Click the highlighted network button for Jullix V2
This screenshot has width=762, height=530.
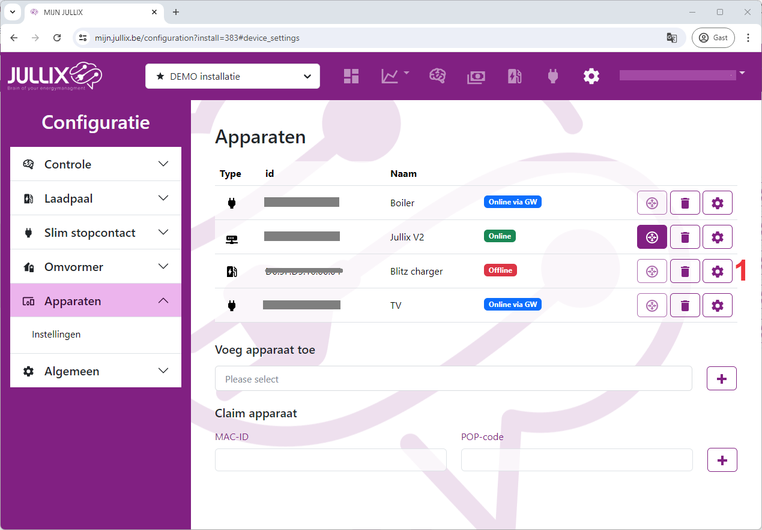click(x=652, y=237)
